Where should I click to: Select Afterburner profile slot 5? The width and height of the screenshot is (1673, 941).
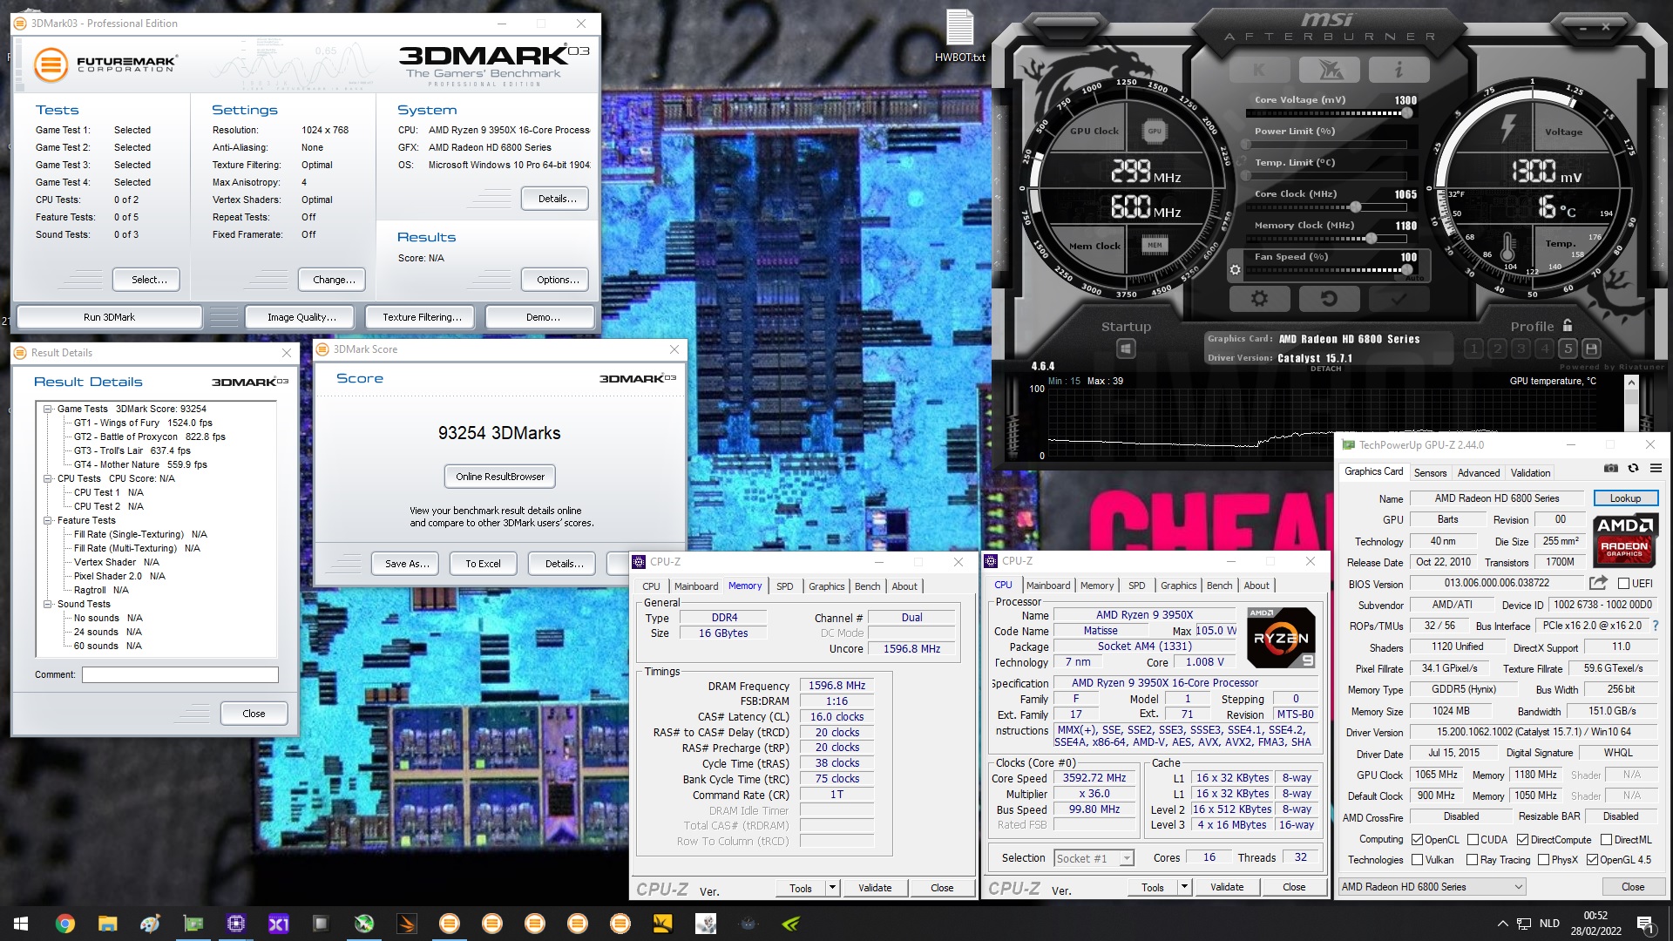(1568, 349)
